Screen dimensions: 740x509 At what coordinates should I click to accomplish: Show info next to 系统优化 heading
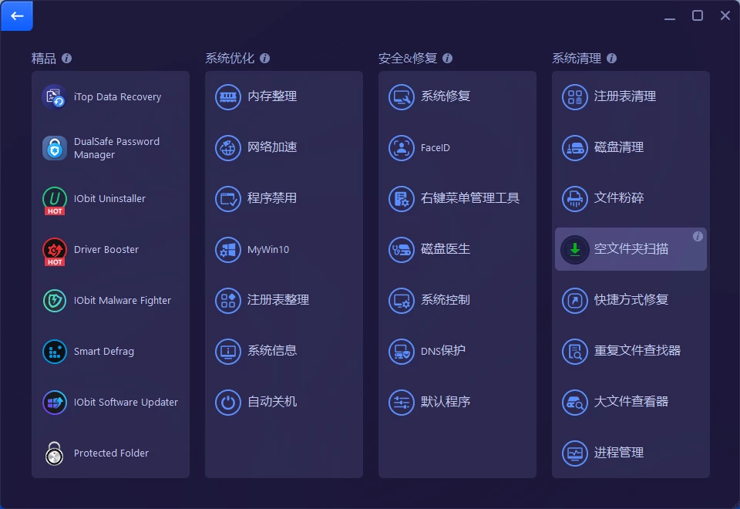pyautogui.click(x=265, y=59)
